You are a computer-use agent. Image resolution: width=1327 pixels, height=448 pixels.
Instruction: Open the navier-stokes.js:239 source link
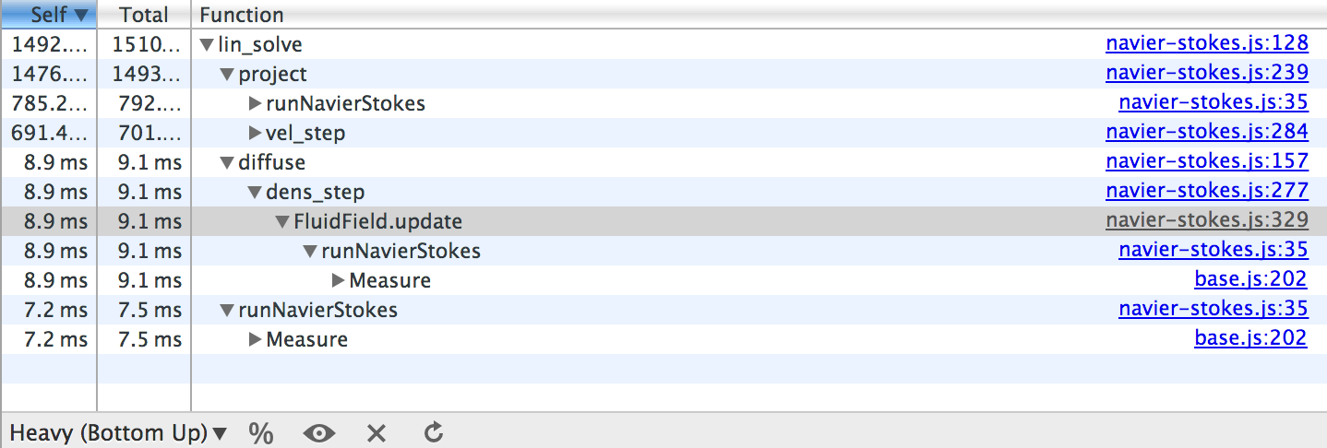pos(1206,74)
